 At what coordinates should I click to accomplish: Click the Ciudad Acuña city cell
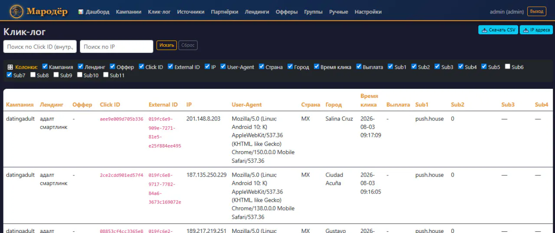pos(334,179)
